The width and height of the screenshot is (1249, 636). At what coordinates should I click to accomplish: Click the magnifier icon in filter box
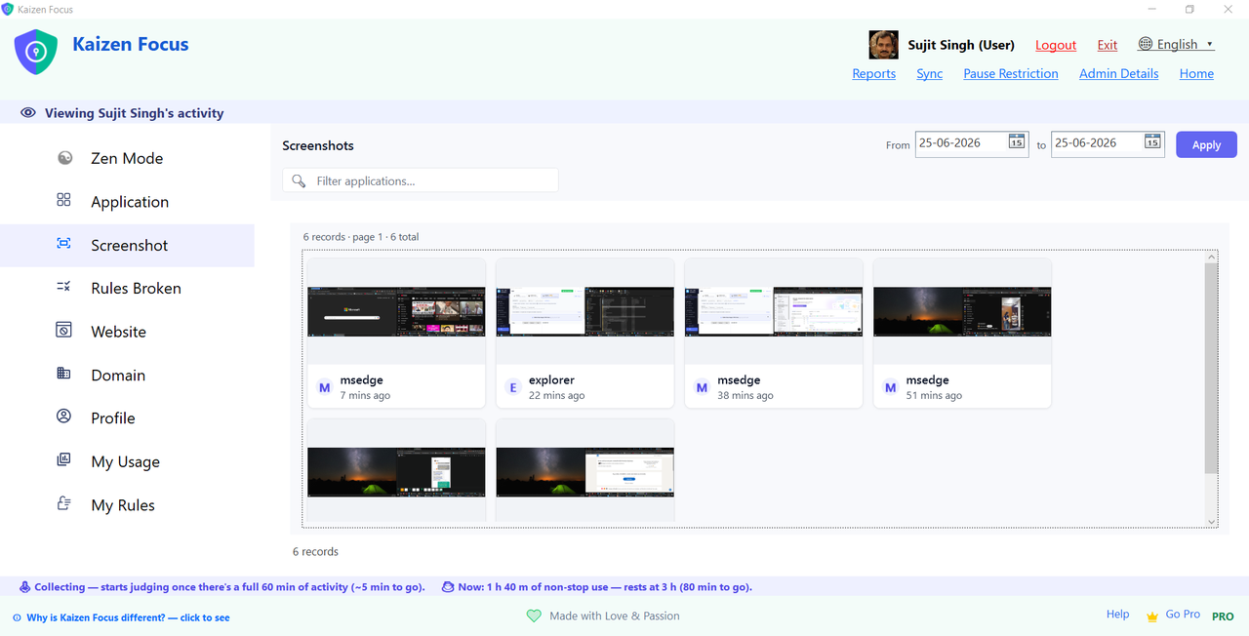click(300, 180)
